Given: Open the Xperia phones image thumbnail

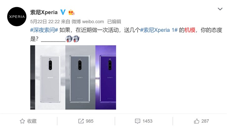Looking at the screenshot, I should click(x=73, y=77).
